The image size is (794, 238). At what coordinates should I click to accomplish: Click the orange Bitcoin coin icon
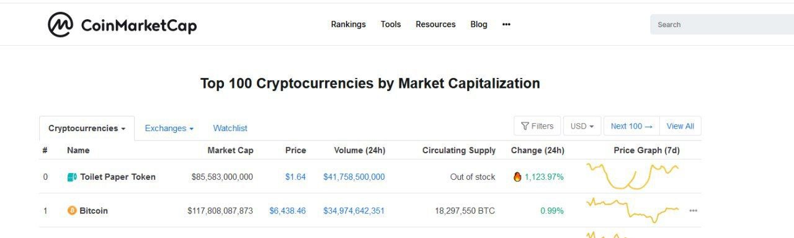click(72, 211)
